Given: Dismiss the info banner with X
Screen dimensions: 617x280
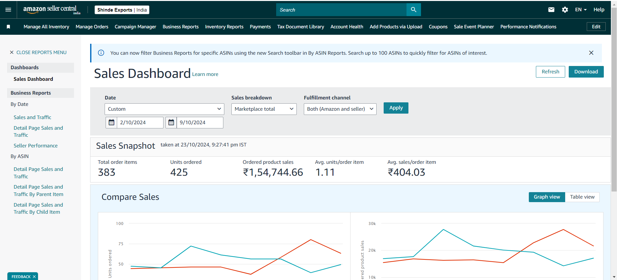Looking at the screenshot, I should click(x=591, y=53).
